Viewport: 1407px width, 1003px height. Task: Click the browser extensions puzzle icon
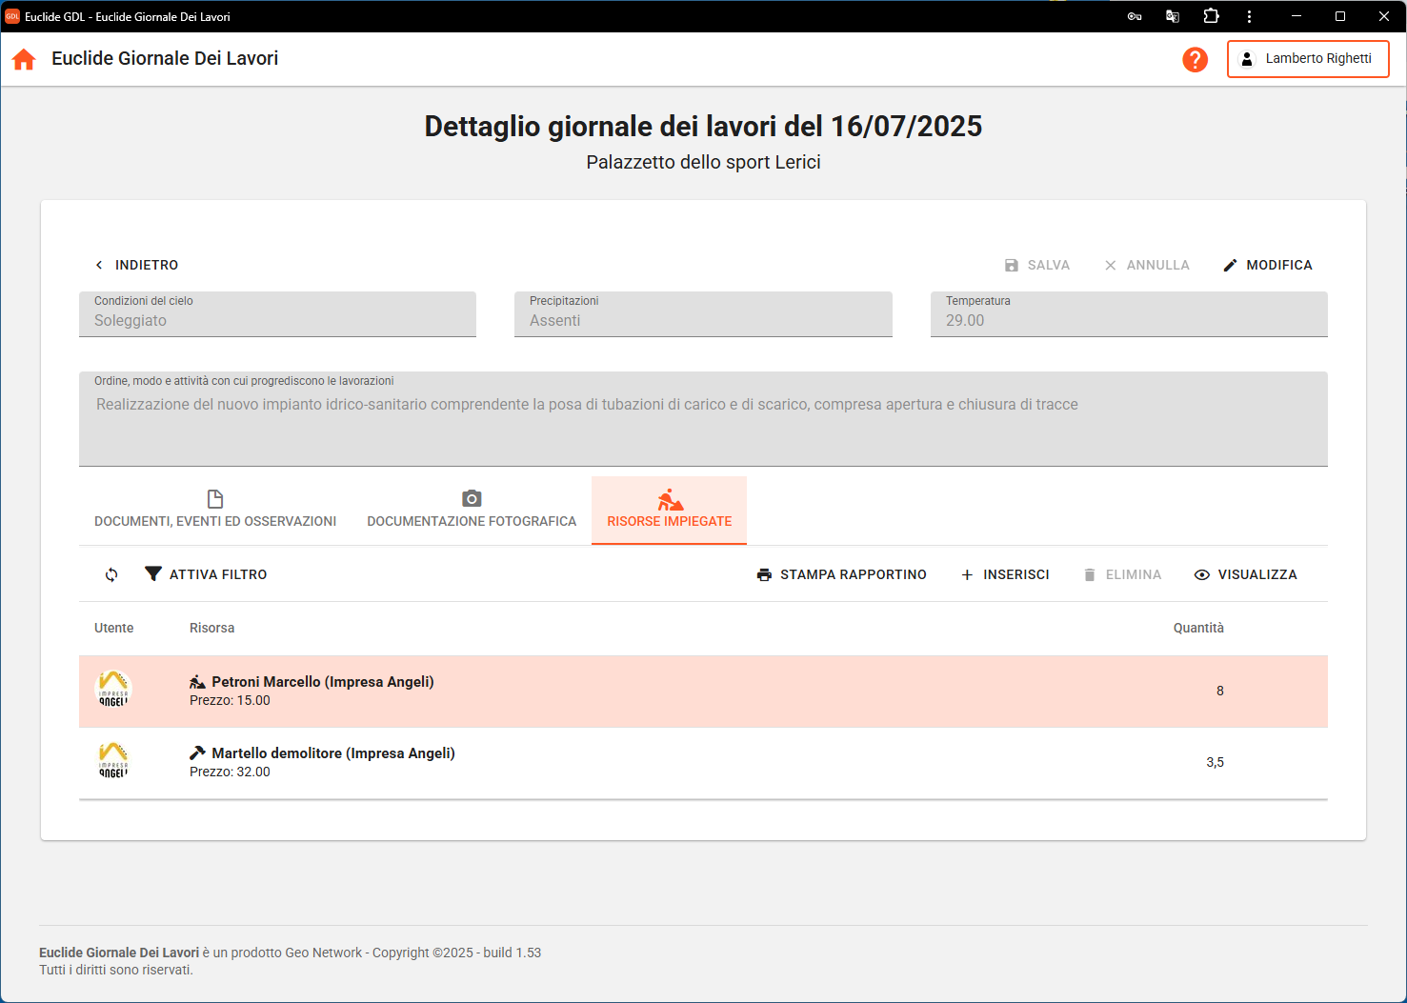[1211, 16]
